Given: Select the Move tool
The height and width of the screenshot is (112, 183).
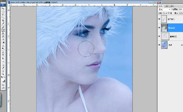Looking at the screenshot, I should pos(3,8).
